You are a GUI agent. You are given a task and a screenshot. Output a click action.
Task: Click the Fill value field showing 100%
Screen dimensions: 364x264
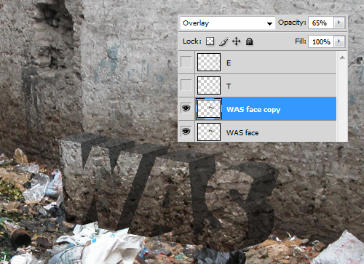click(321, 41)
